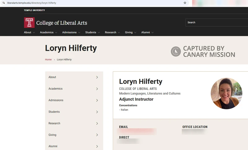Follow the Home breadcrumb link
Screen dimensions: 248x150
48,59
